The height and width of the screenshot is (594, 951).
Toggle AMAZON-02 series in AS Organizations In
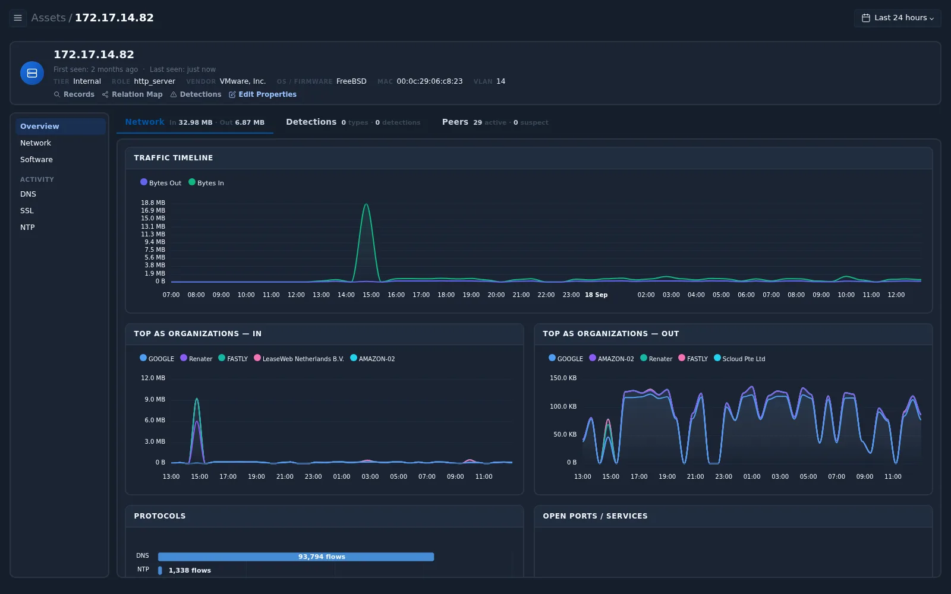pyautogui.click(x=373, y=358)
